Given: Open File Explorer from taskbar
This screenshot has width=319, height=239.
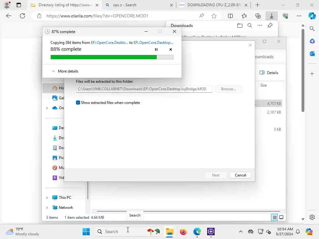Looking at the screenshot, I should click(x=169, y=232).
